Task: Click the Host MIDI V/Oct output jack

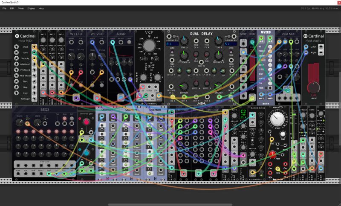Action: pyautogui.click(x=34, y=47)
